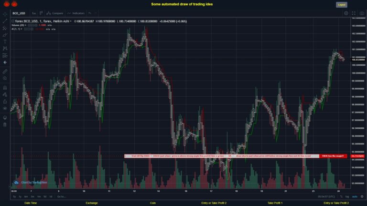Select the 3m time range
Screen dimensions: 367x206
[x=32, y=196]
